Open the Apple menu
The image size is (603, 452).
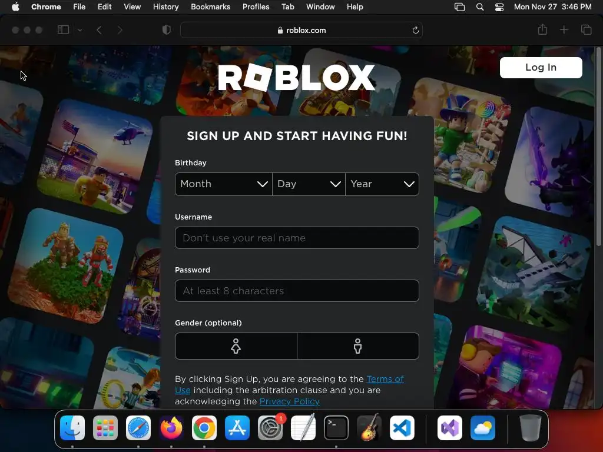pyautogui.click(x=15, y=6)
